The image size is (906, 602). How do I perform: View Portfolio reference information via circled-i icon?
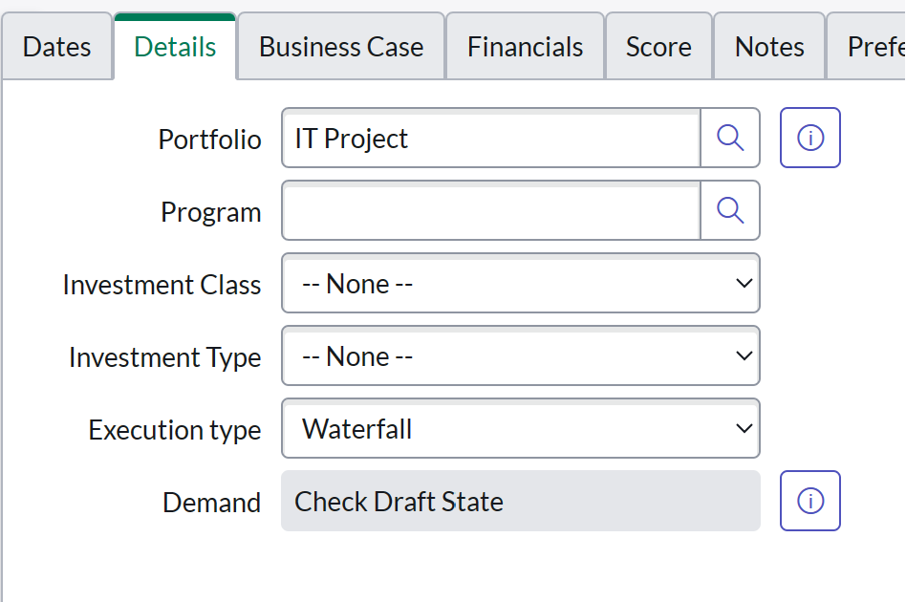(x=809, y=138)
